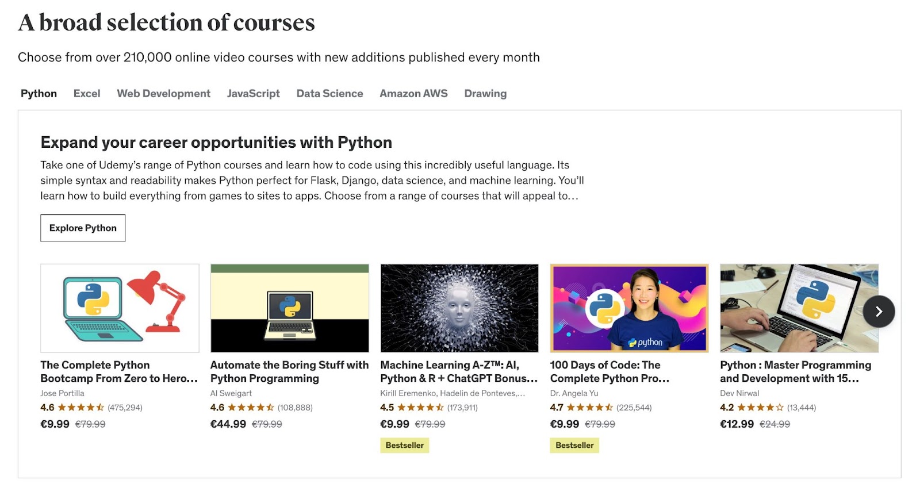Click the Python: Master Programming course thumbnail
The height and width of the screenshot is (495, 920).
point(799,308)
